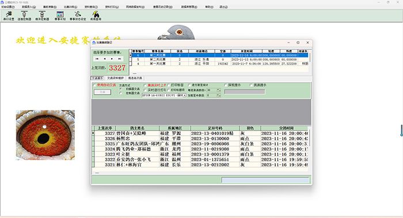Click the 断开控制器 disconnect controller icon
This screenshot has height=218, width=403.
42,16
